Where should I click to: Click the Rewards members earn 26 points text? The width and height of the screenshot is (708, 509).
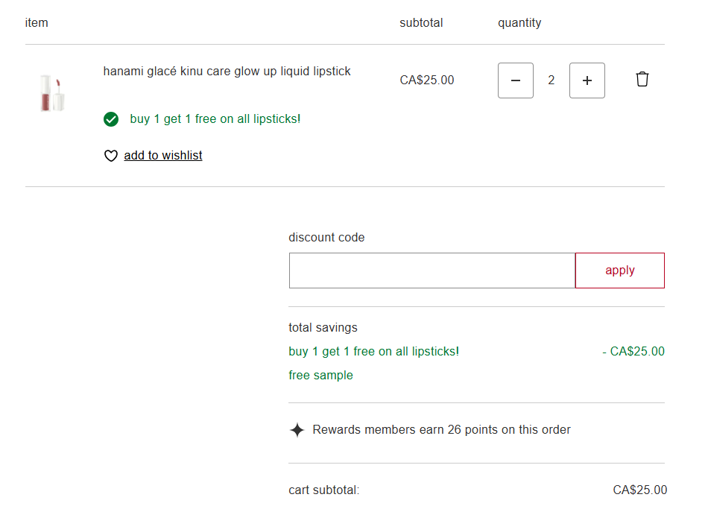441,430
